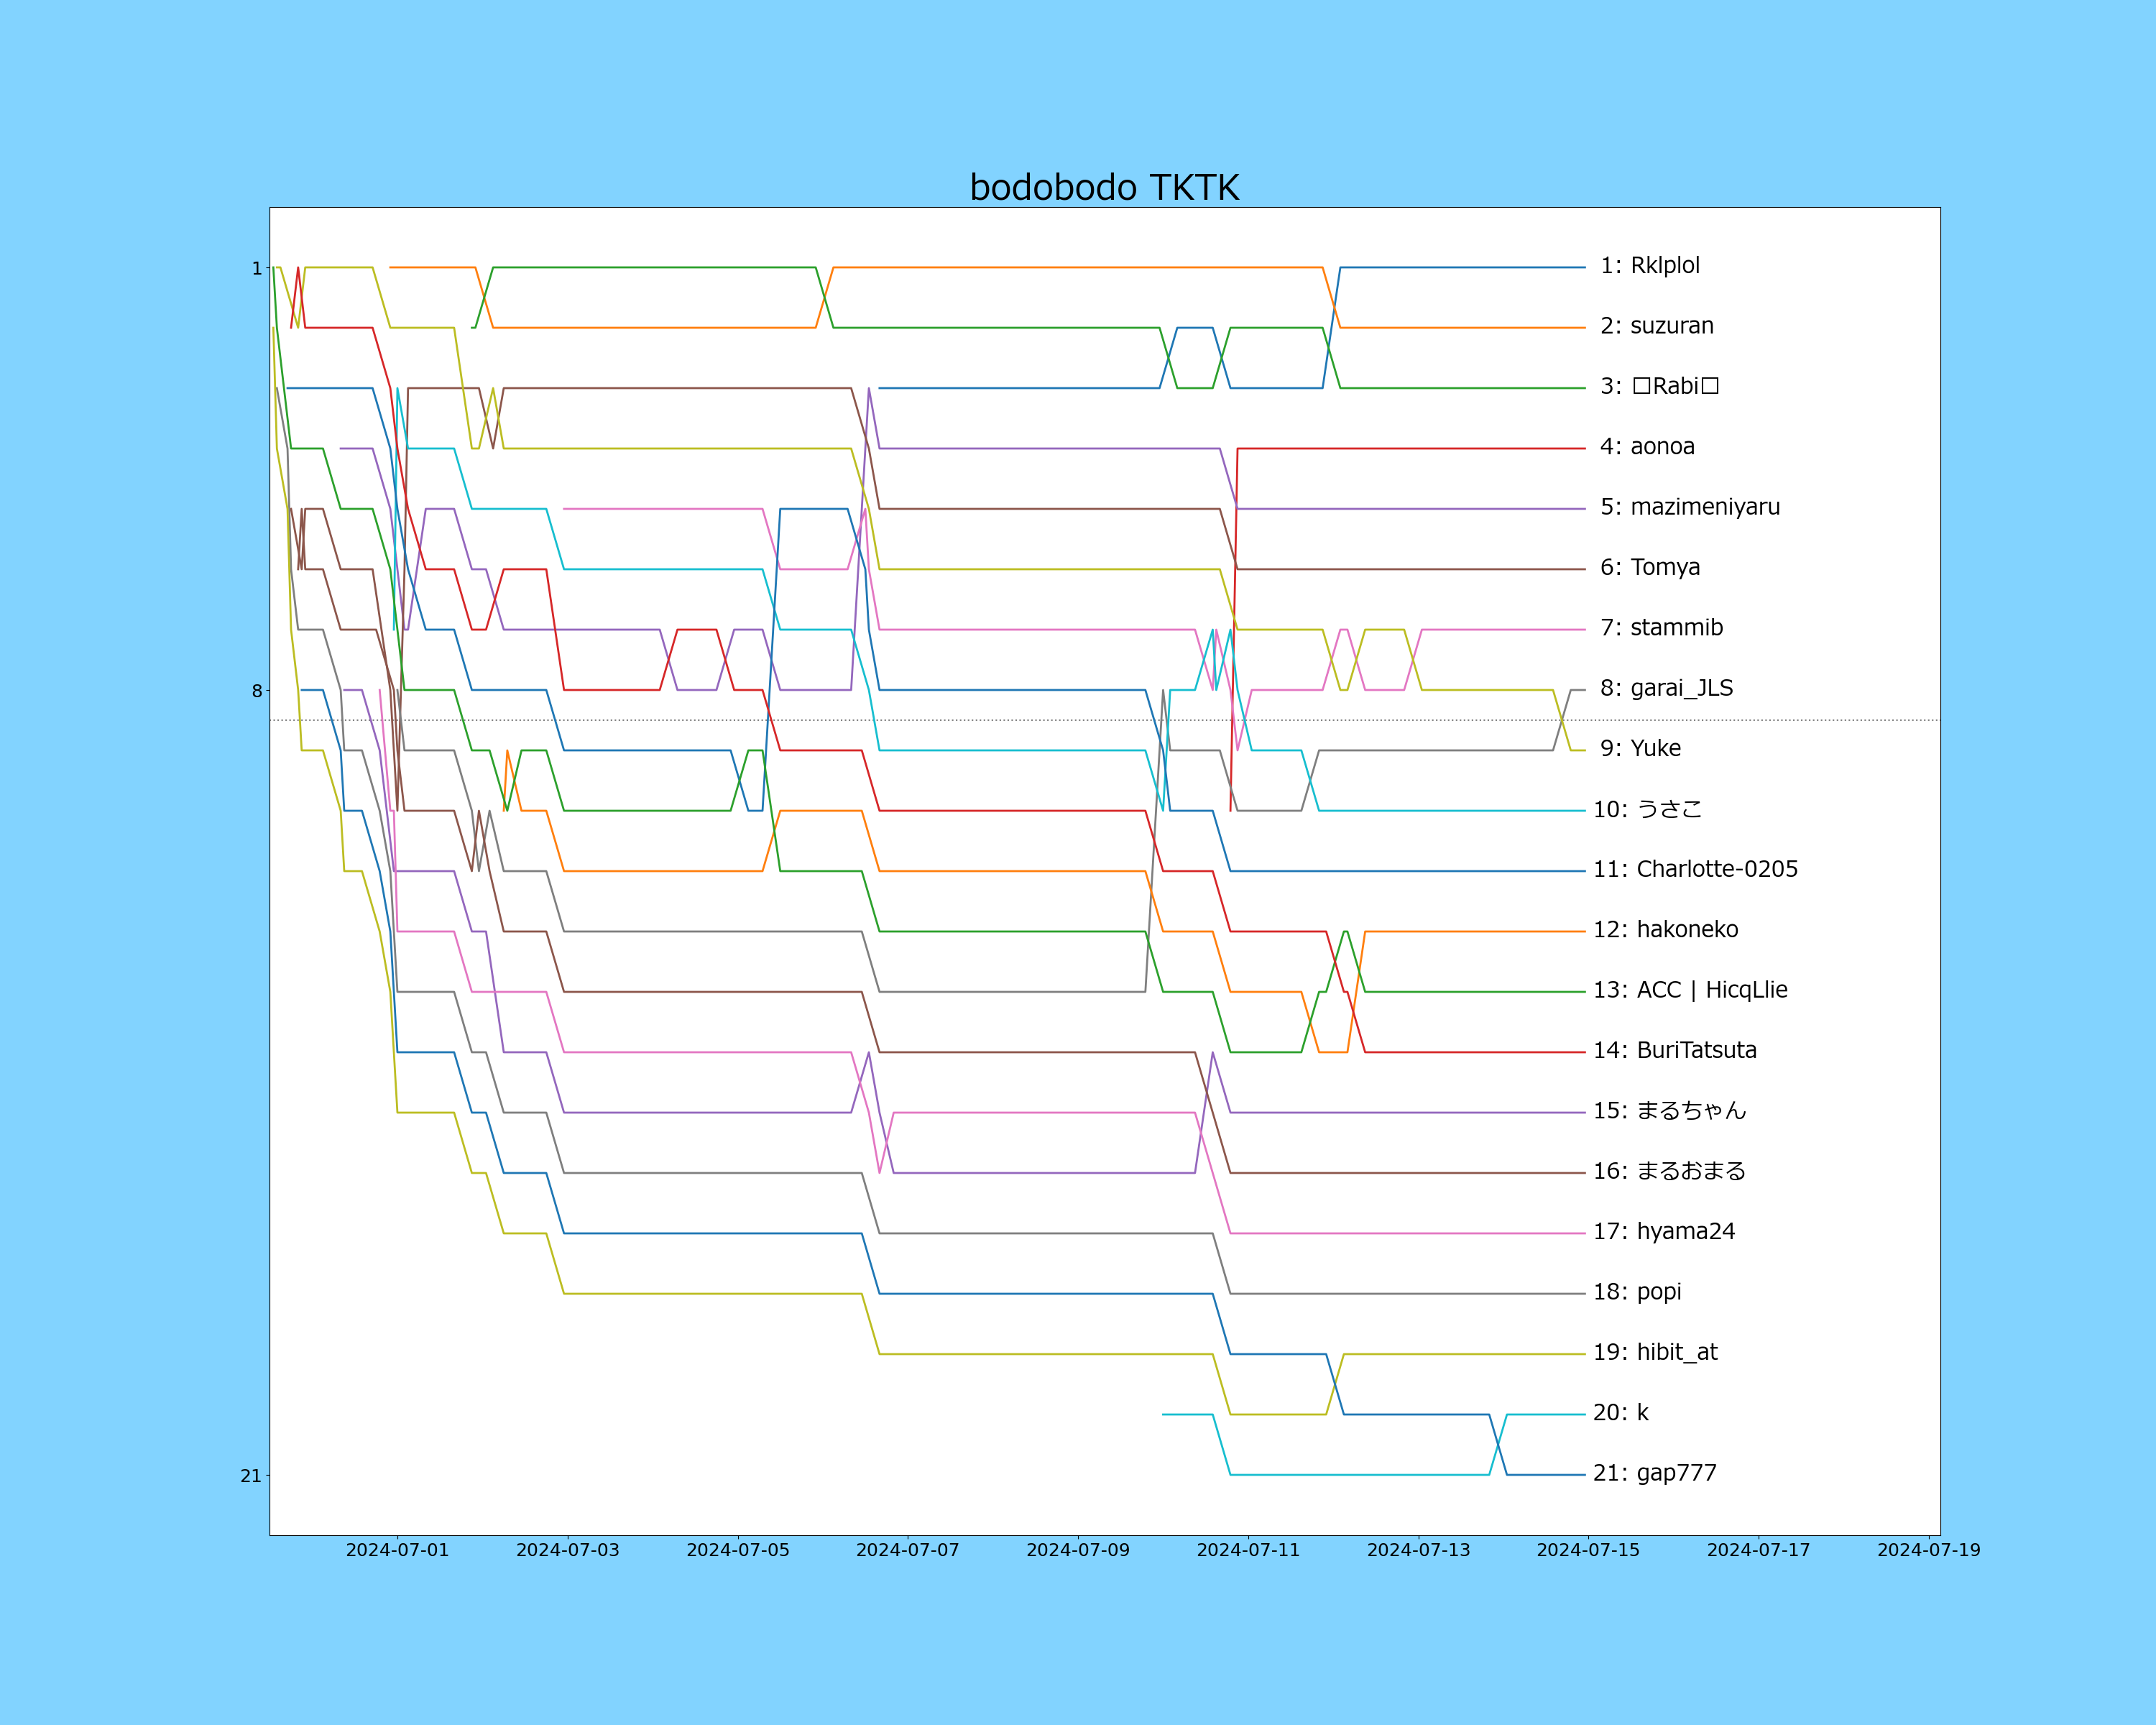Click the x-axis date 2024-07-01

click(x=397, y=1550)
